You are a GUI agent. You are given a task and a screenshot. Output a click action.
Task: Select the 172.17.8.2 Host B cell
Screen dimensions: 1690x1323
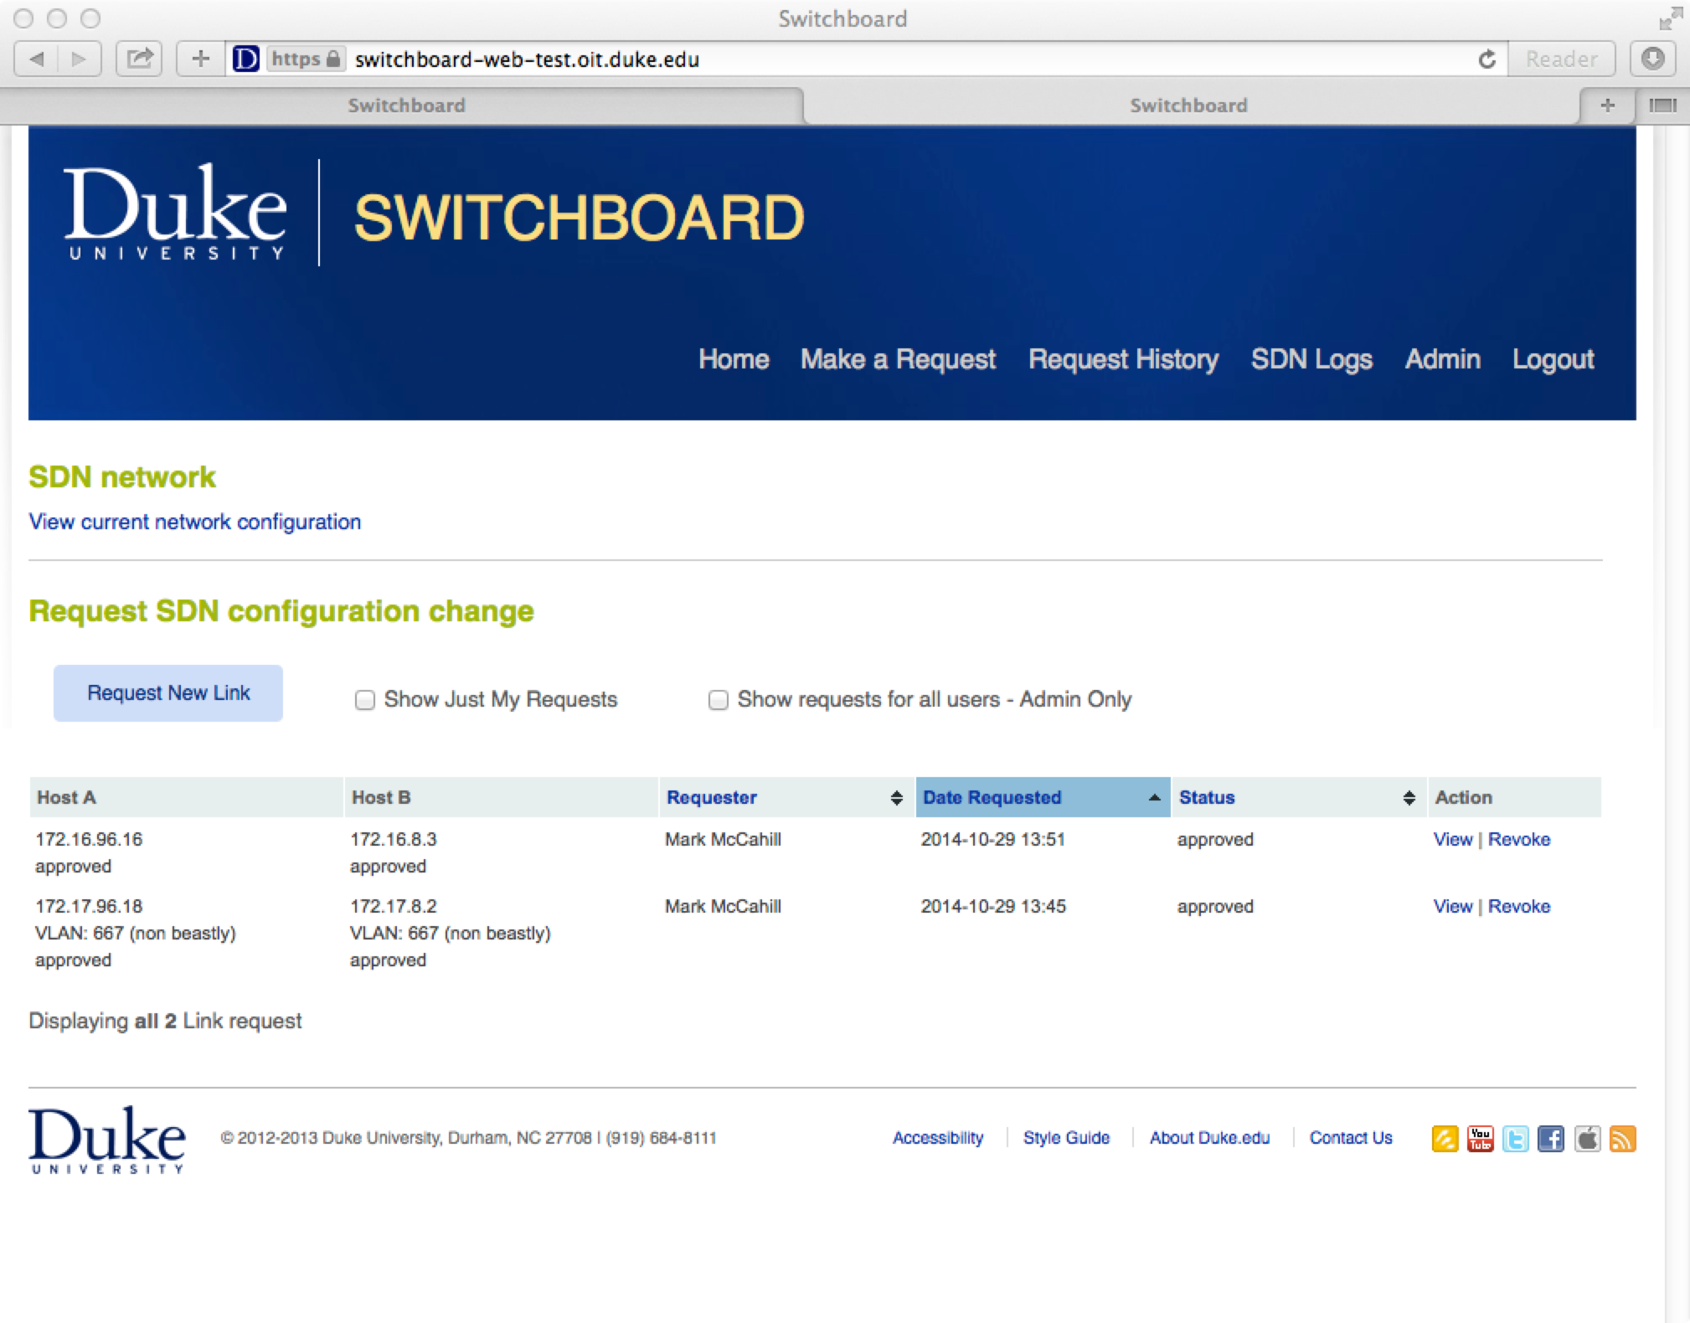click(394, 906)
